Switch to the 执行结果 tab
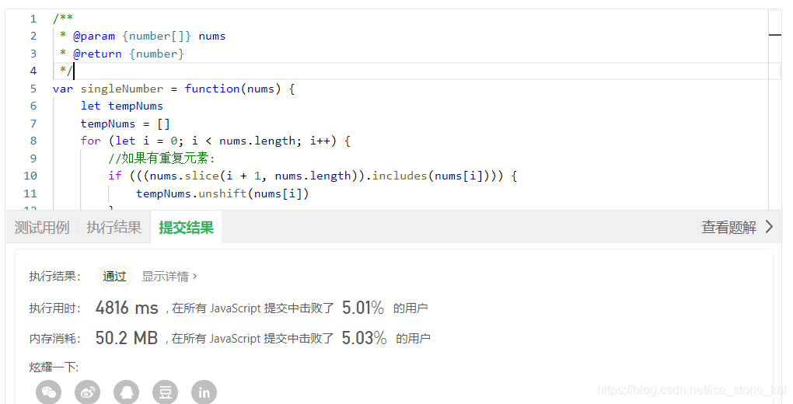This screenshot has height=404, width=793. tap(114, 227)
